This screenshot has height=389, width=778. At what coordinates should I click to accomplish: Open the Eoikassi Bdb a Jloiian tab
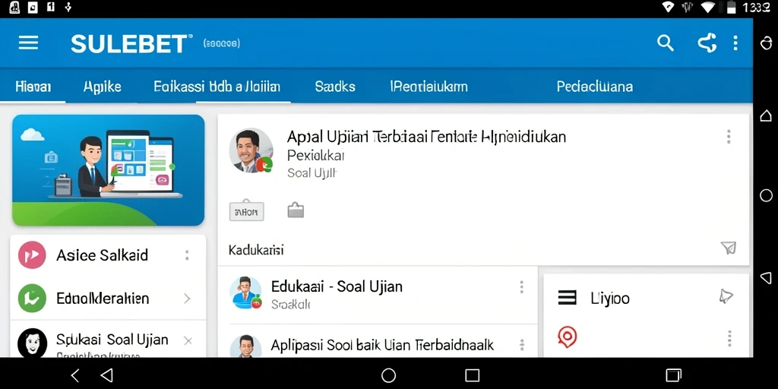(217, 87)
